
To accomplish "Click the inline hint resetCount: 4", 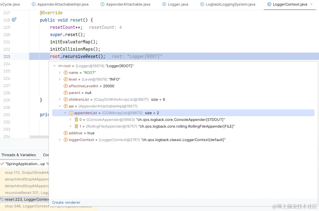I will click(105, 27).
